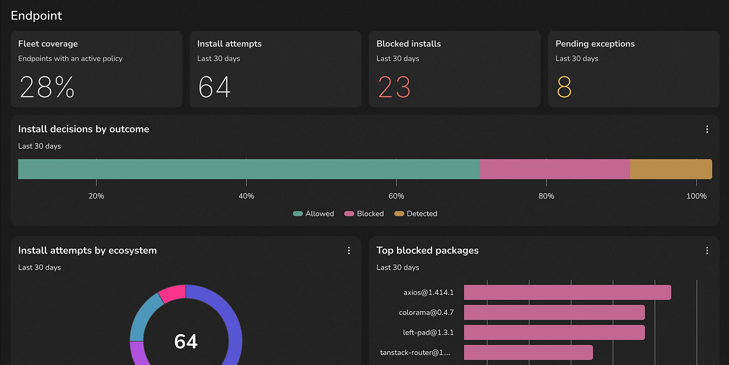
Task: Select the Pending exceptions value 8
Action: pos(564,87)
